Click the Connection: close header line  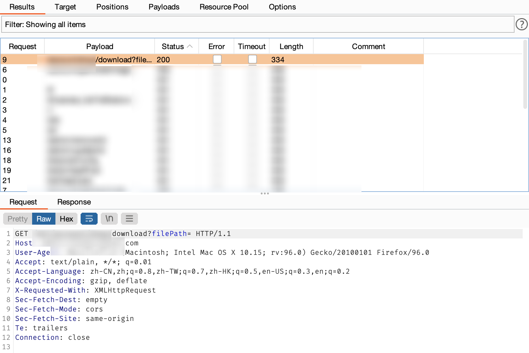[52, 338]
